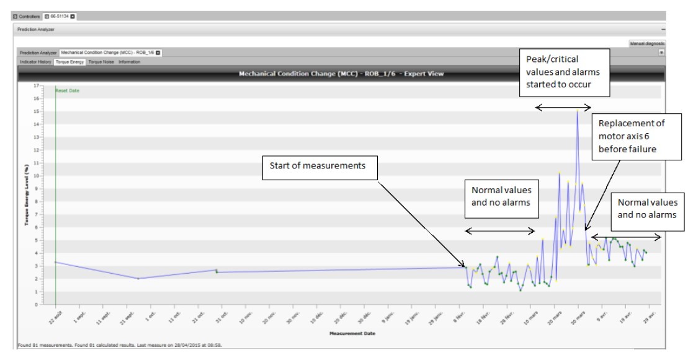Select the 66-51134 tab
Viewport: 688px width, 361px height.
click(x=59, y=17)
